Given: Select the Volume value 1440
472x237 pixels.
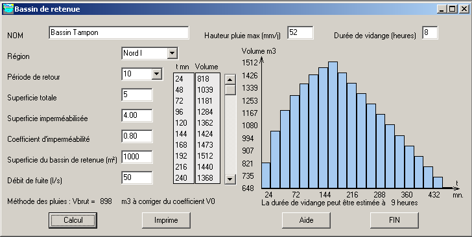Looking at the screenshot, I should pyautogui.click(x=206, y=167).
